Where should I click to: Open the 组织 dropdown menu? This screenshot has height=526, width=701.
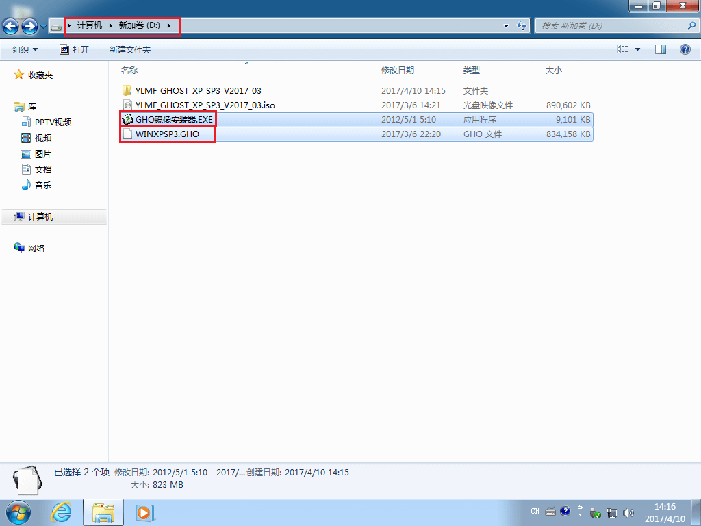[x=25, y=49]
